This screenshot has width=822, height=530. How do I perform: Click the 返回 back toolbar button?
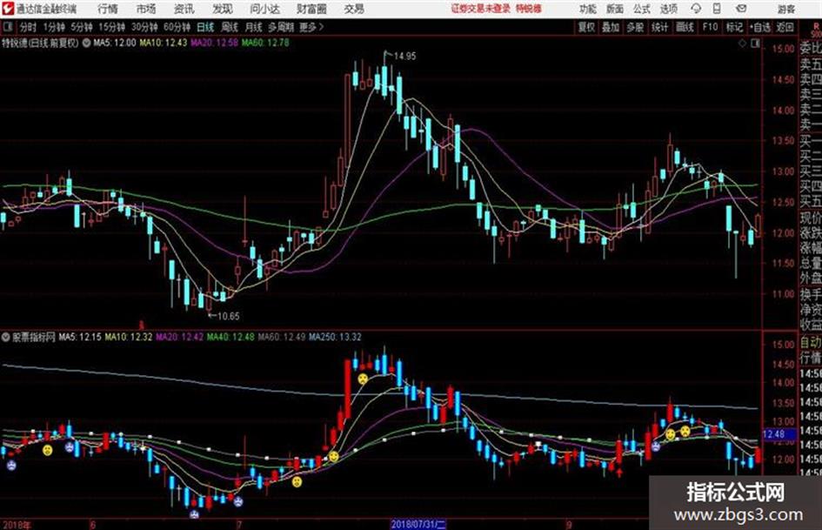[x=785, y=27]
